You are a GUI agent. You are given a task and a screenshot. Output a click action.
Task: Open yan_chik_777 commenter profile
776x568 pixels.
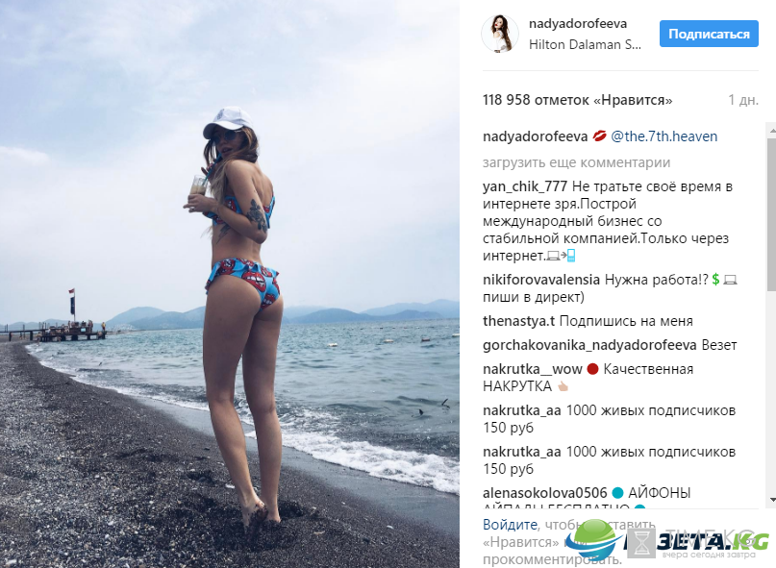coord(525,186)
